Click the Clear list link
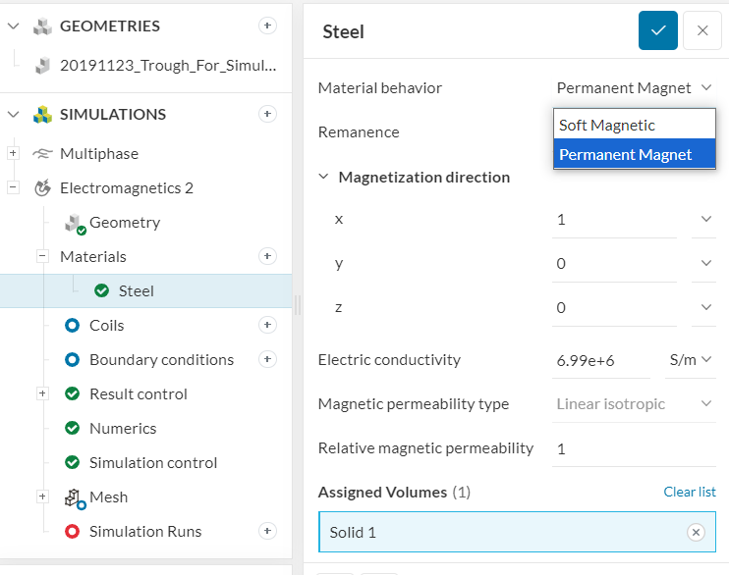Image resolution: width=729 pixels, height=575 pixels. 689,492
